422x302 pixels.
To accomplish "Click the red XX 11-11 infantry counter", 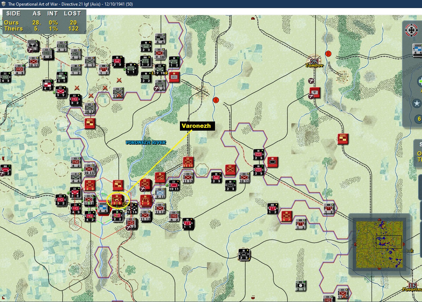I will 188,162.
